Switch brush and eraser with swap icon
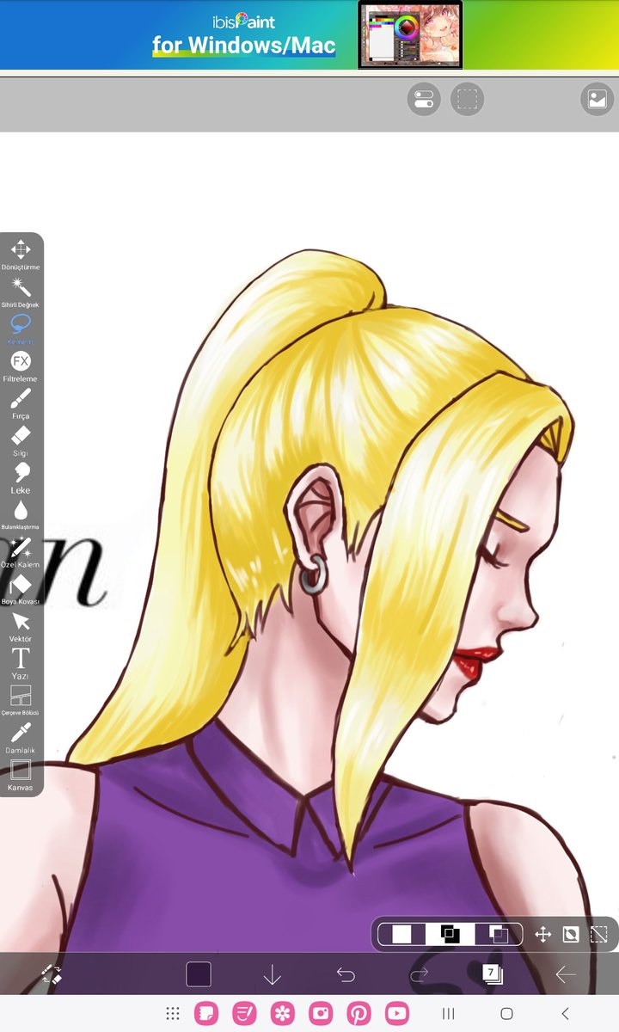The width and height of the screenshot is (619, 1032). pyautogui.click(x=52, y=974)
